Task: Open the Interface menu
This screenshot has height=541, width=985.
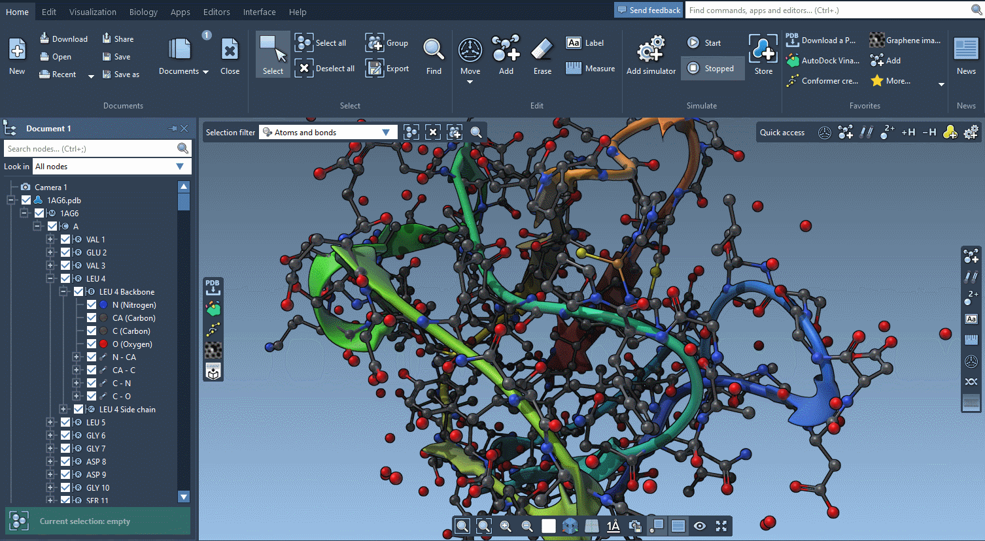Action: pyautogui.click(x=259, y=12)
